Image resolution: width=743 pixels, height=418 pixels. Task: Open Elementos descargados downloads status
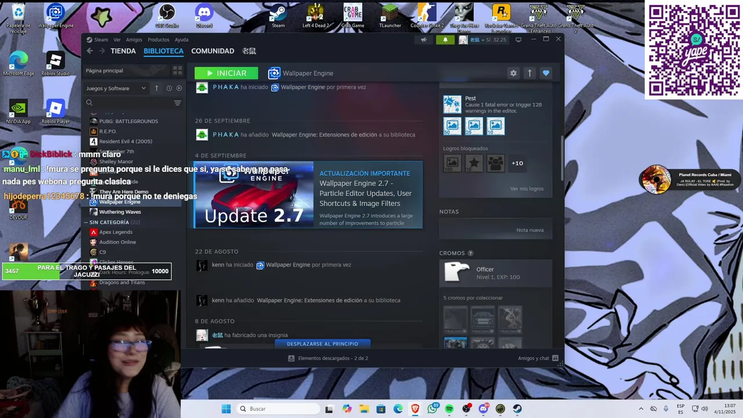pos(328,358)
